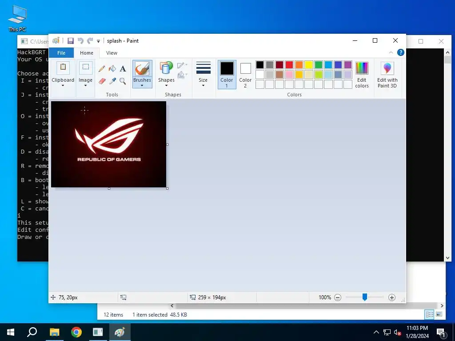Select Color 1 foreground button

[227, 75]
